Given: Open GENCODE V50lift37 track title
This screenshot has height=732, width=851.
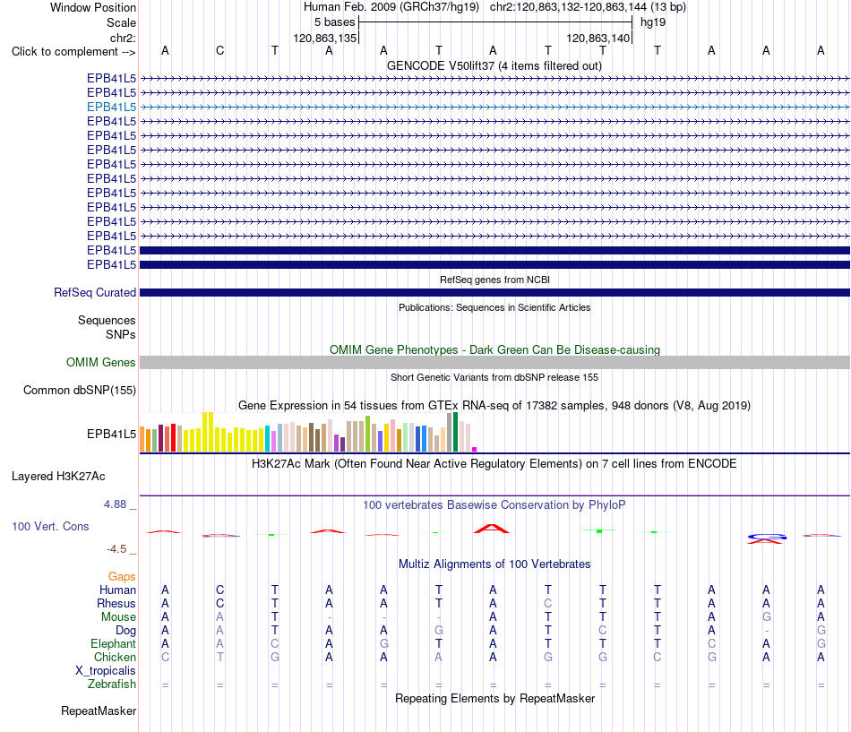Looking at the screenshot, I should pyautogui.click(x=494, y=66).
